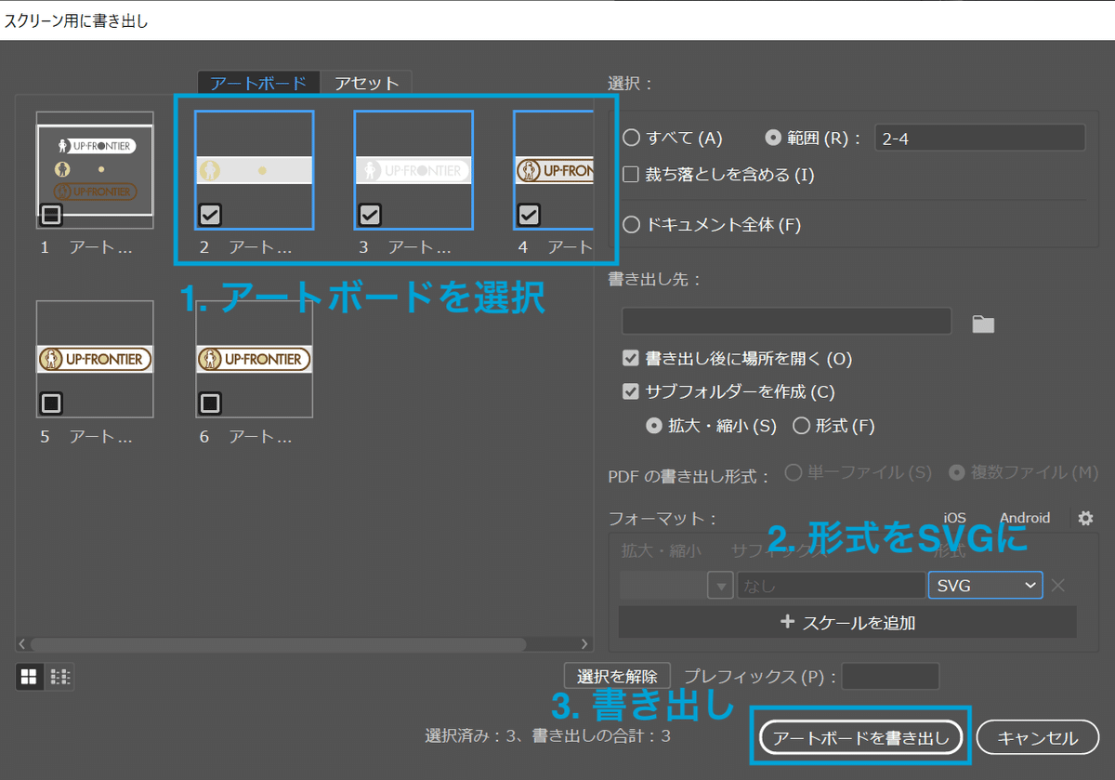Open the SVG format dropdown
Screen dimensions: 1115x780
point(985,586)
